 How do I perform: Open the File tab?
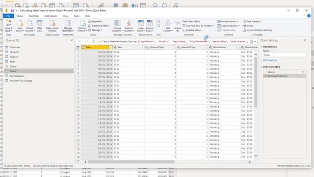(8, 16)
